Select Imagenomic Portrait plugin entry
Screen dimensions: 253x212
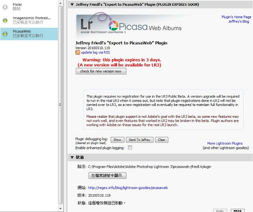tap(29, 20)
